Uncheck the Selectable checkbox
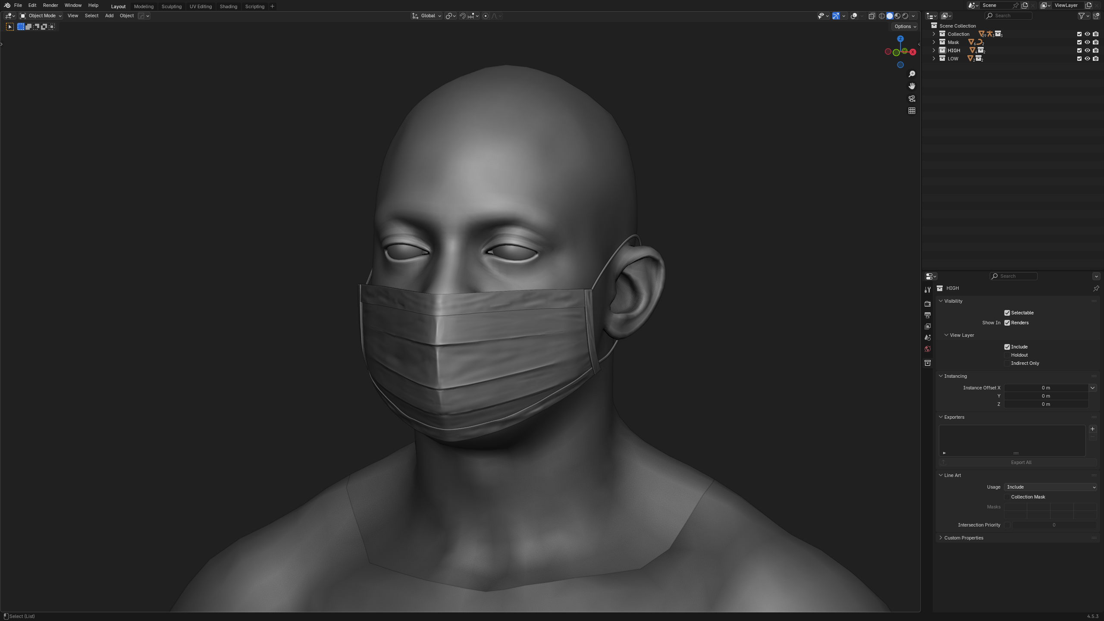The height and width of the screenshot is (621, 1104). [x=1007, y=313]
